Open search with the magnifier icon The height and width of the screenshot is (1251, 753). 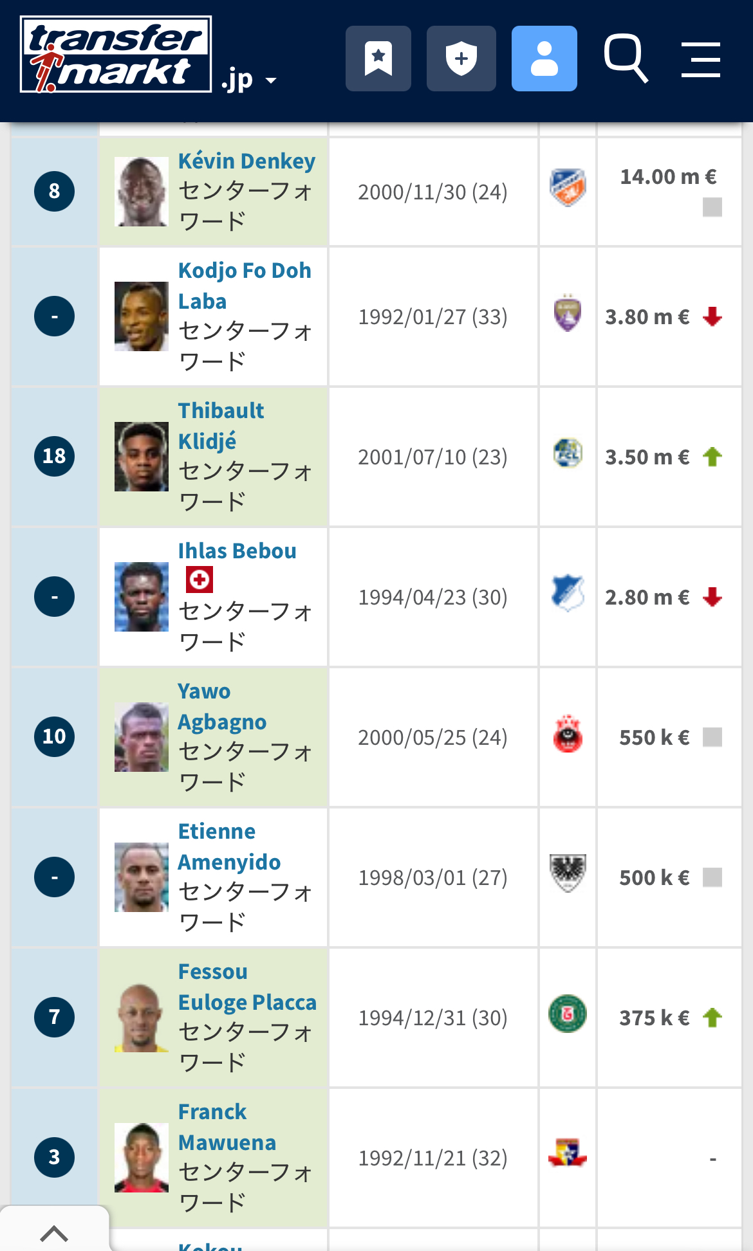point(626,59)
